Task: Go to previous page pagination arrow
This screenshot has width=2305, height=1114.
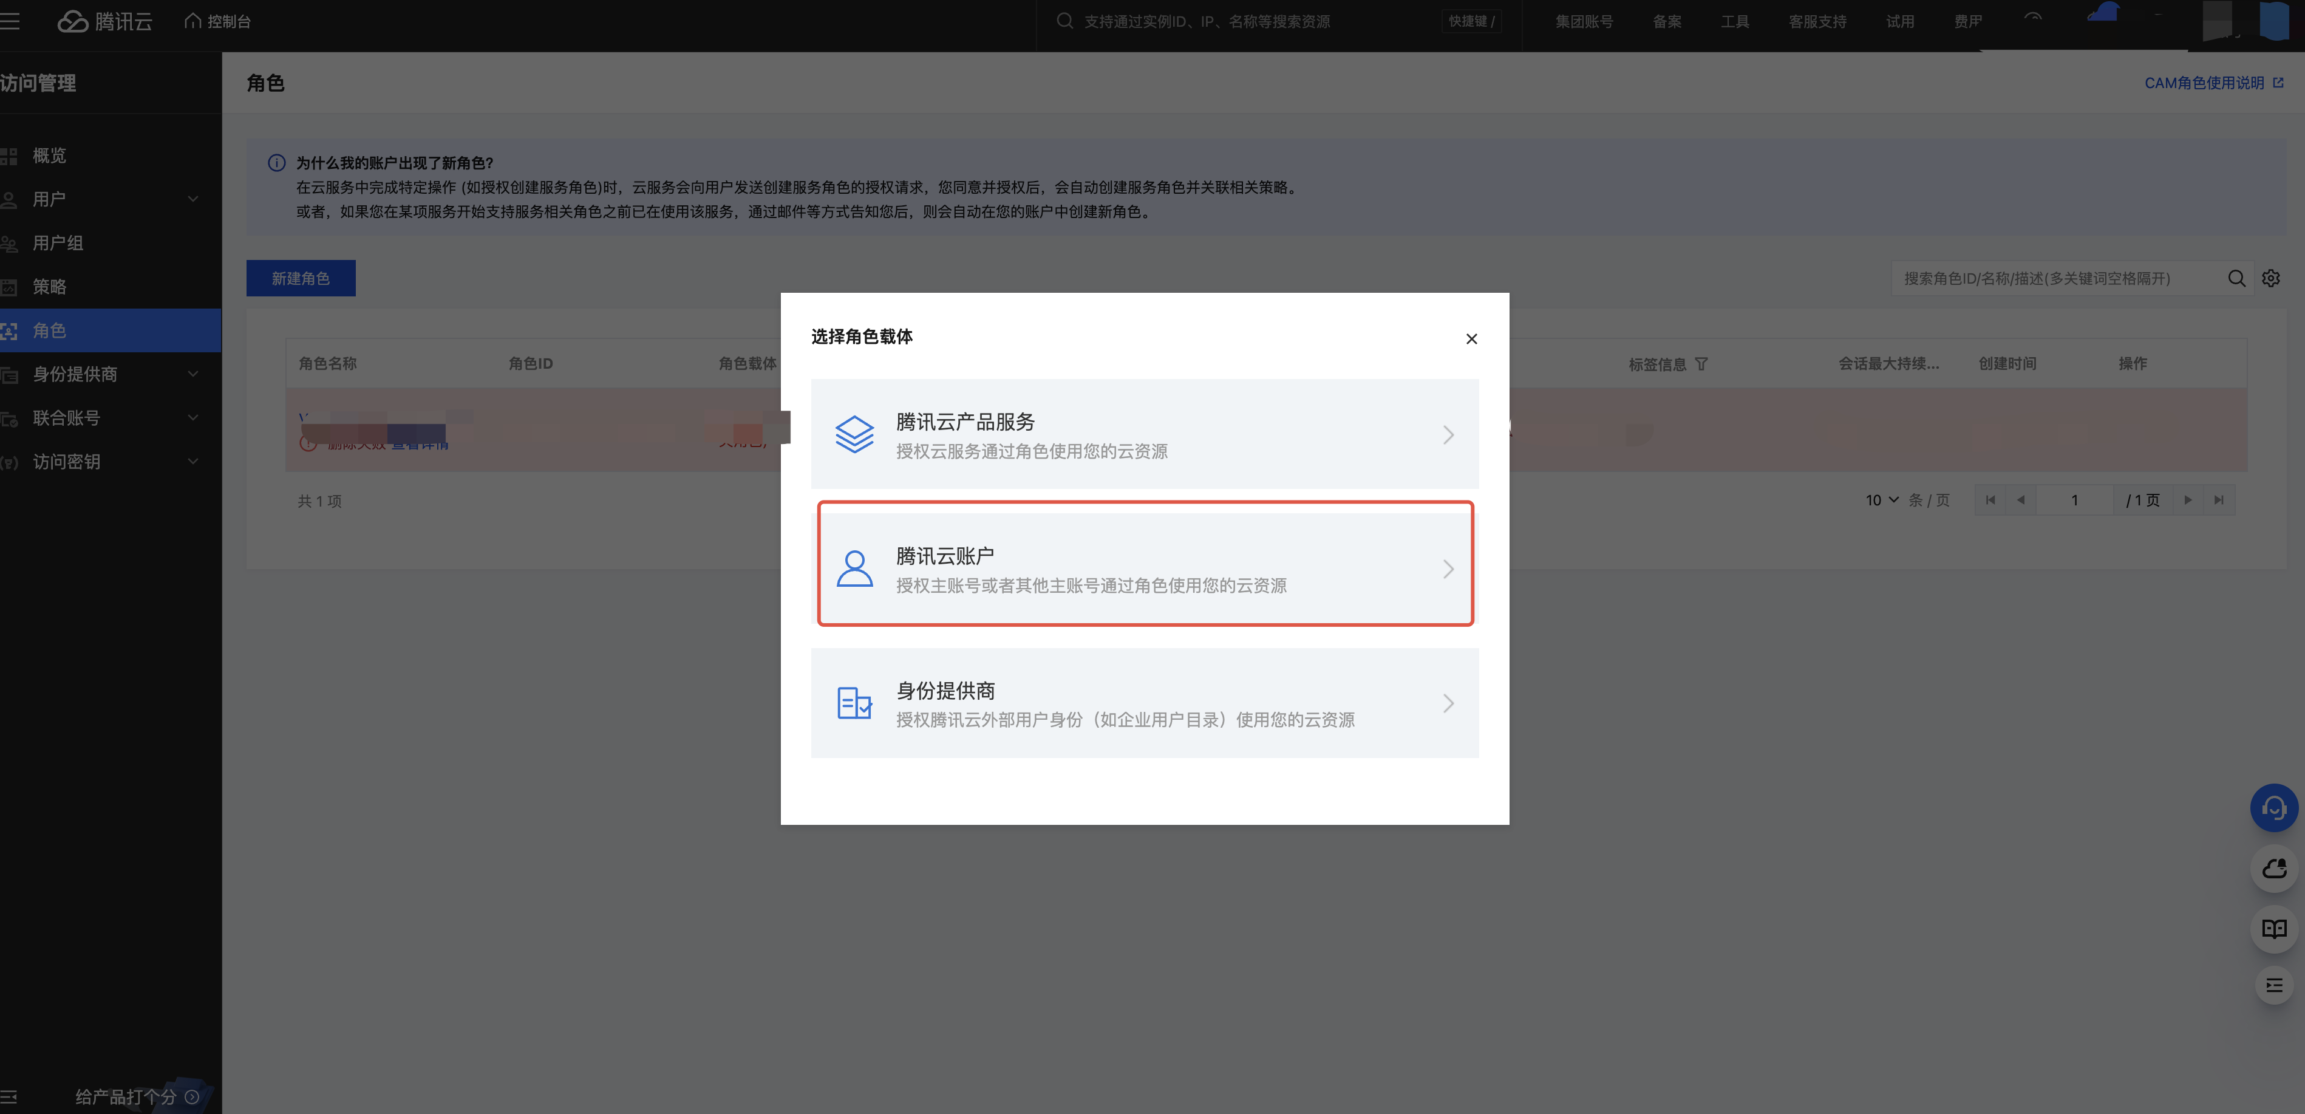Action: point(2020,500)
